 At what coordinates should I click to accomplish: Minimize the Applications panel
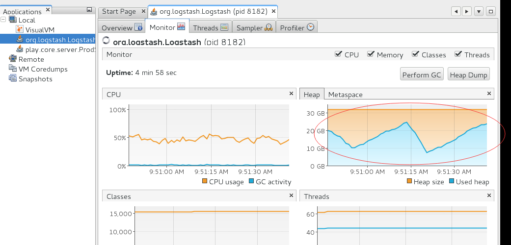click(x=89, y=10)
